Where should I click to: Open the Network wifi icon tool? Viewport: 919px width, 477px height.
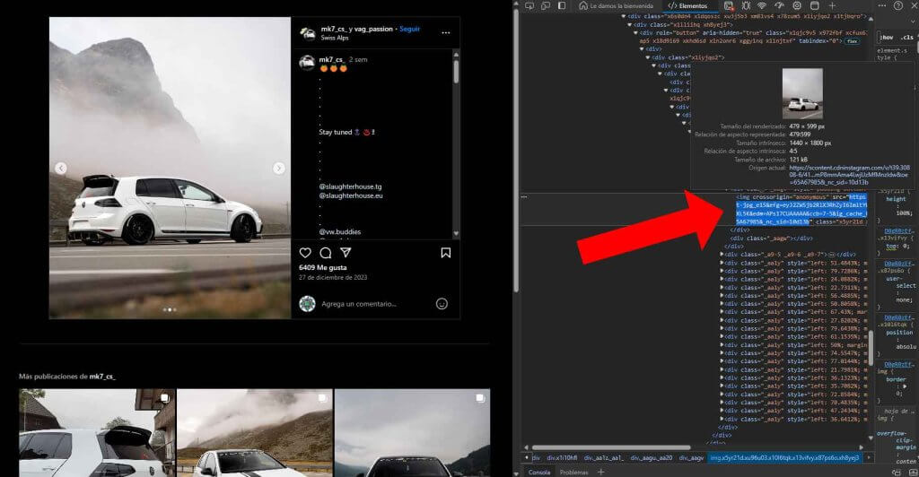(x=762, y=6)
